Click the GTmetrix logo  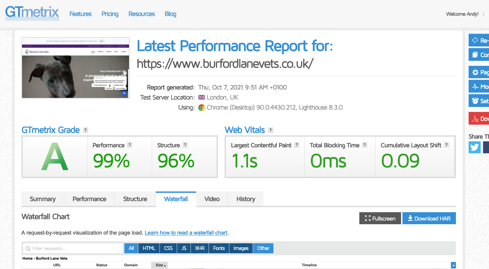click(32, 13)
